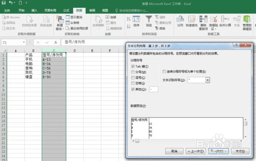Image resolution: width=256 pixels, height=161 pixels.
Task: Treat consecutive delimiters as one checkbox
Action: (x=164, y=71)
